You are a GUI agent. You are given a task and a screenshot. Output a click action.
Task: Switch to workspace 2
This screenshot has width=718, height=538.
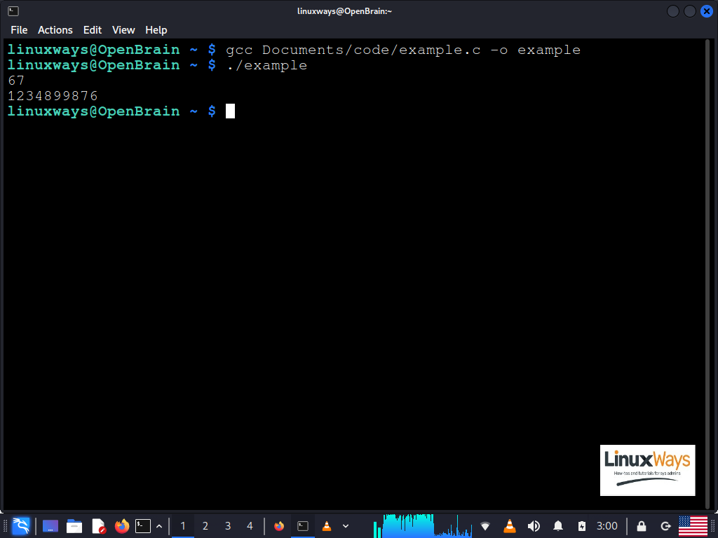(205, 525)
